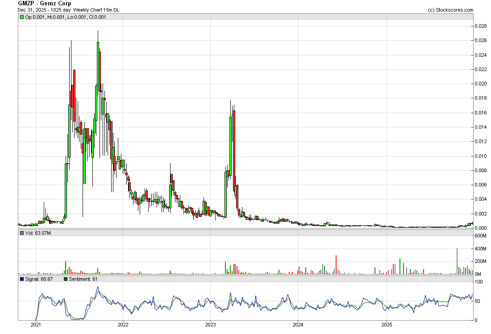Click the tallest gray volume bar in late 2025
491x334 pixels.
457,261
